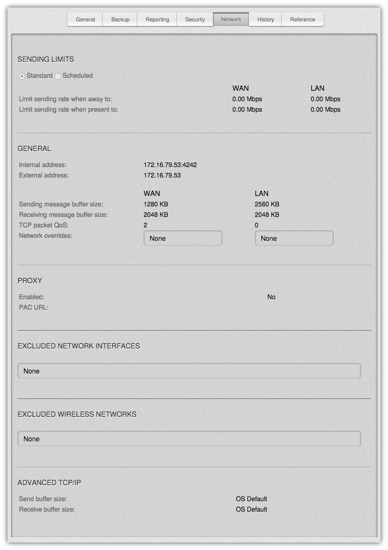
Task: Select the Network tab
Action: pos(231,19)
